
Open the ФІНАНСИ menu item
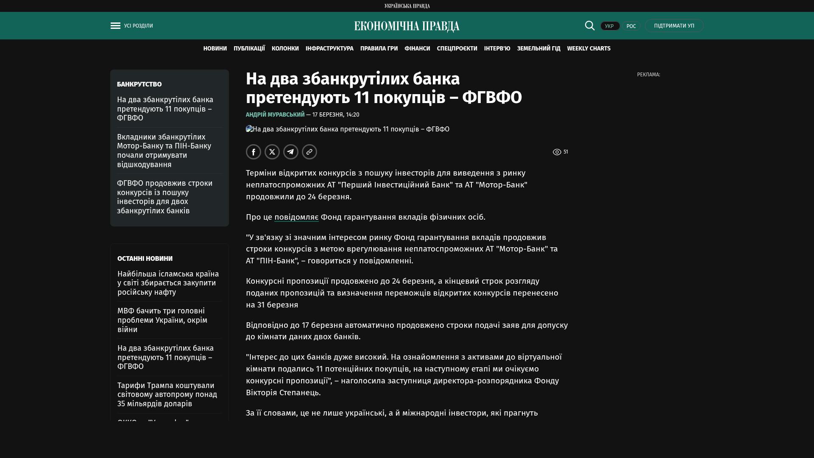pyautogui.click(x=417, y=49)
